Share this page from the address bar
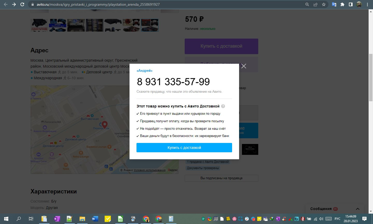The width and height of the screenshot is (373, 224). pos(315,4)
